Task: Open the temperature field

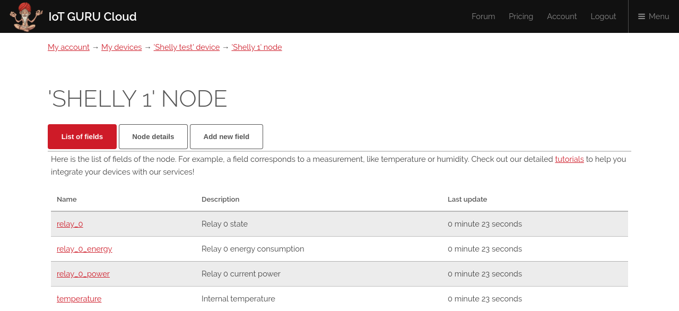Action: [79, 299]
